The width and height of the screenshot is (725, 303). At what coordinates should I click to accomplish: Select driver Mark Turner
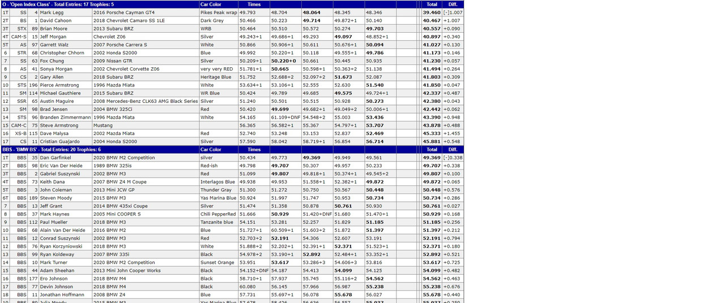pos(53,262)
